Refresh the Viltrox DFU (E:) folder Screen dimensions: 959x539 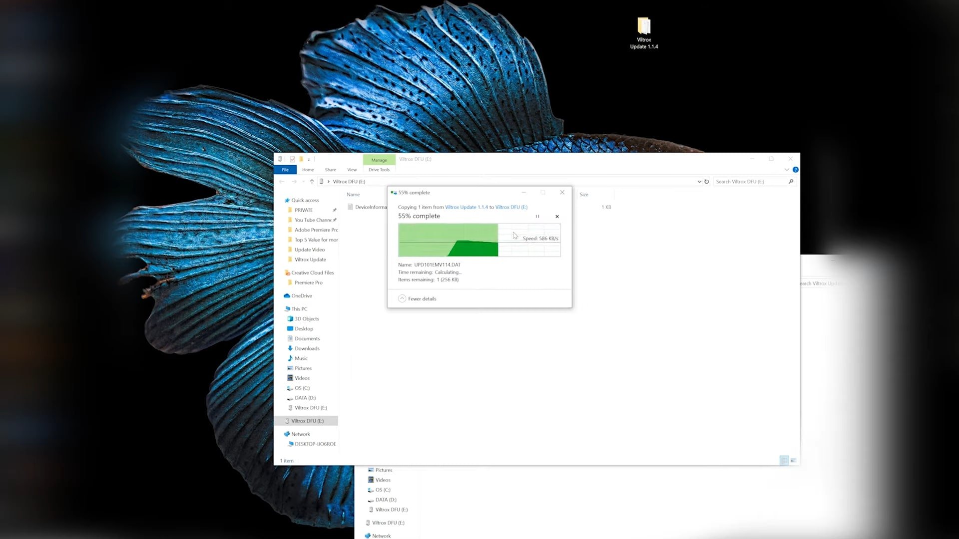tap(707, 182)
